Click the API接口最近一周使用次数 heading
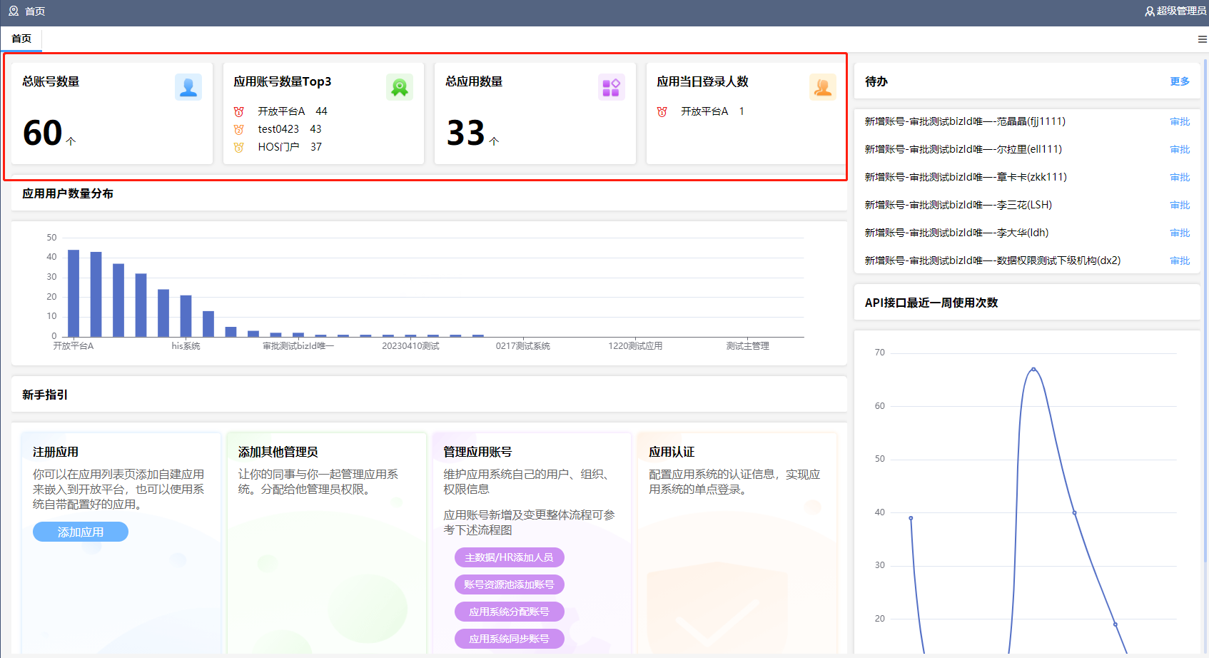The height and width of the screenshot is (658, 1209). coord(931,303)
